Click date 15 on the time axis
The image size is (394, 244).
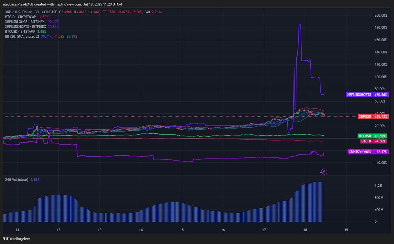(182, 230)
